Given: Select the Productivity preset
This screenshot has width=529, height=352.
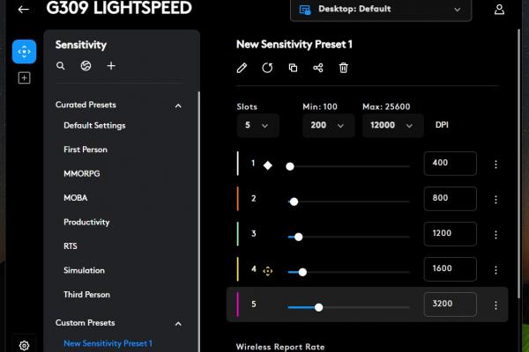Looking at the screenshot, I should click(86, 223).
